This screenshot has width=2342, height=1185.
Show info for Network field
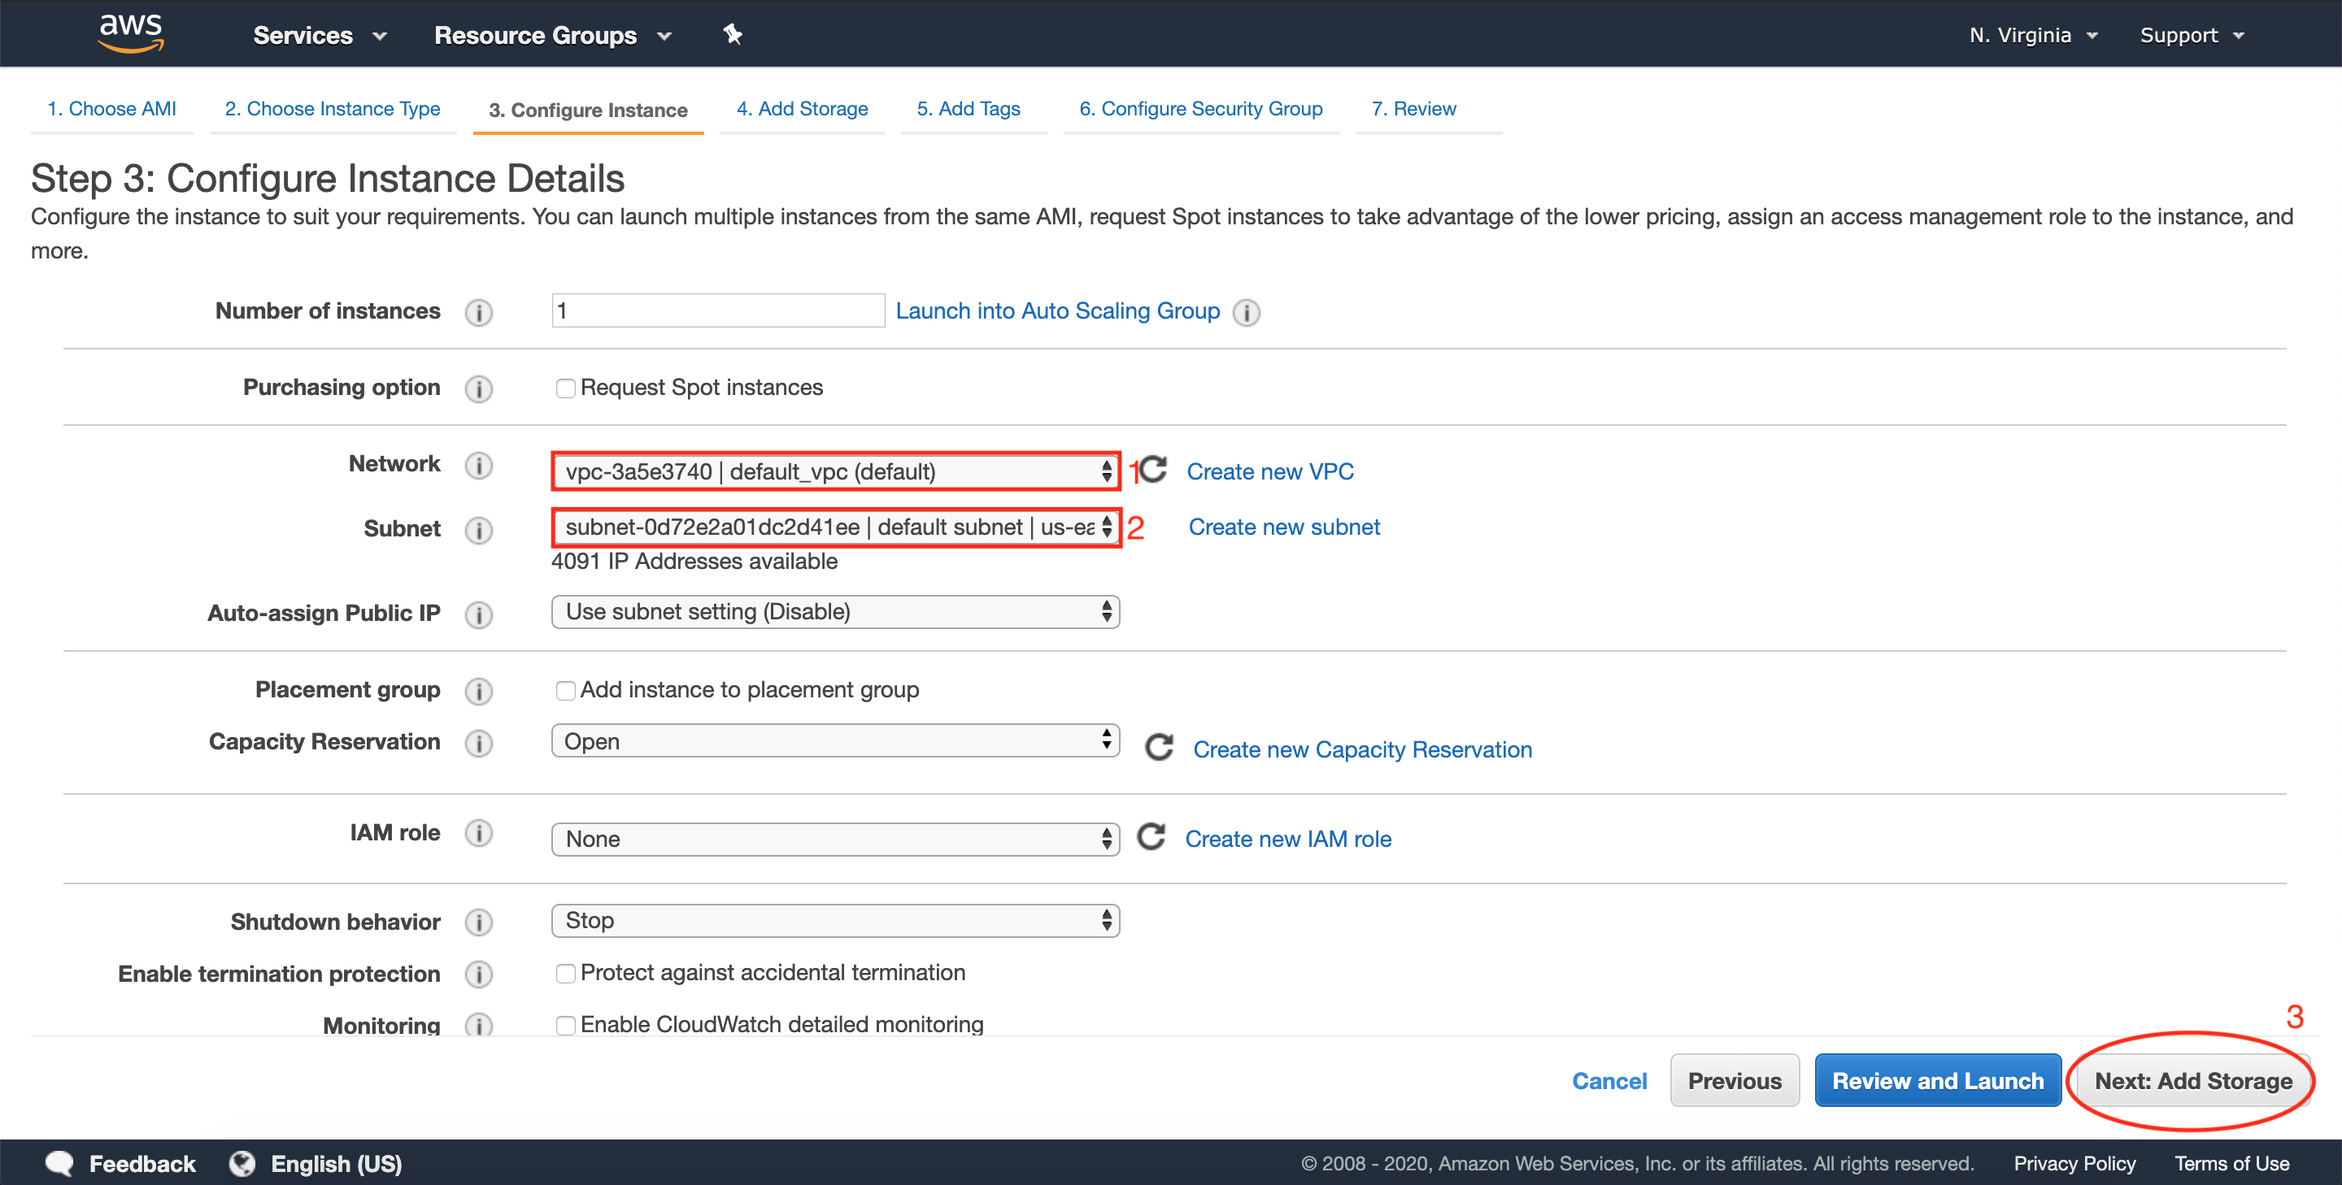click(x=479, y=465)
